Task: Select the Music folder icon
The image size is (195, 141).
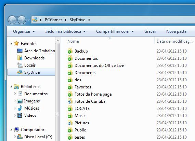Action: pyautogui.click(x=70, y=115)
